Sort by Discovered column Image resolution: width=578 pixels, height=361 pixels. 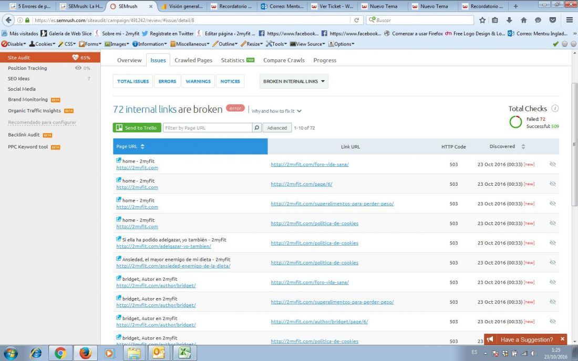(x=507, y=146)
